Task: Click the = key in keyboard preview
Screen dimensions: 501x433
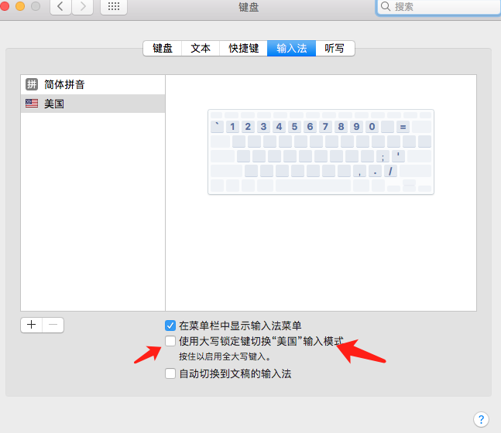Action: (x=403, y=127)
